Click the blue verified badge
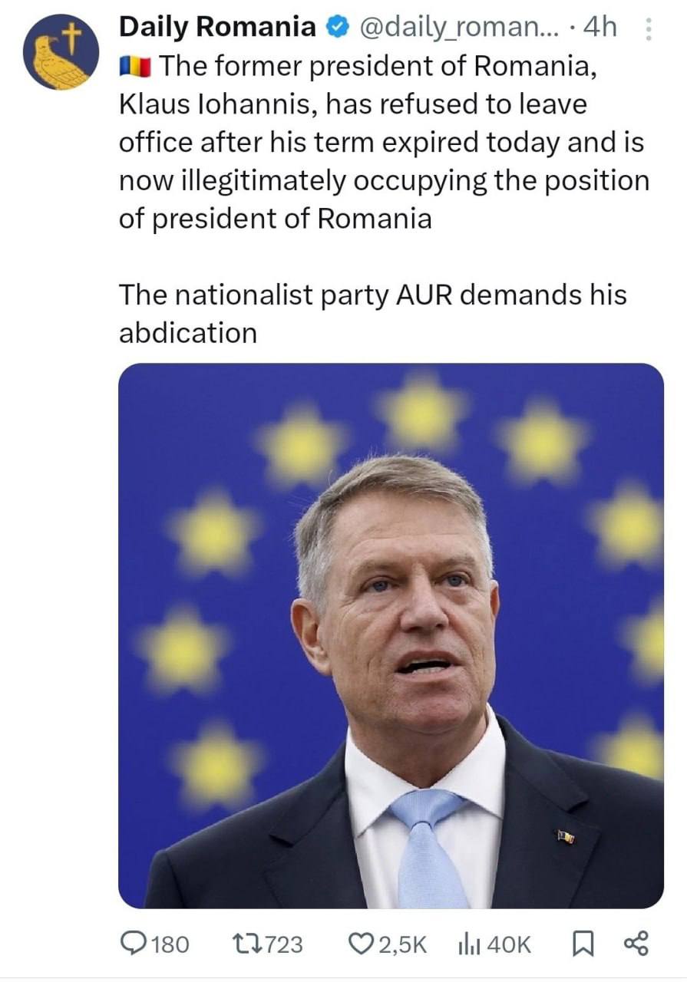The image size is (687, 982). coord(335,28)
